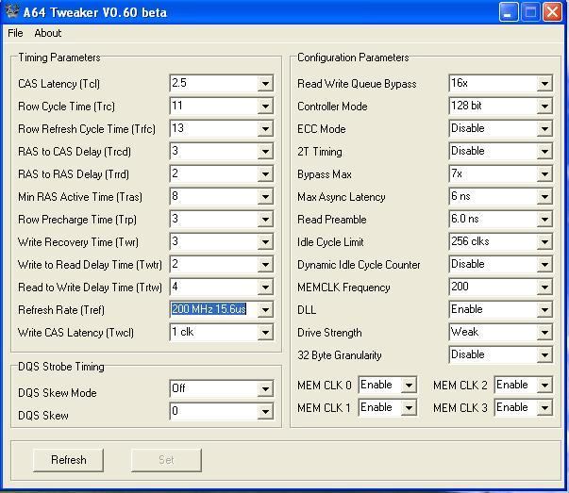Expand Row Precharge Time (Trp) dropdown
This screenshot has width=569, height=493.
point(266,220)
